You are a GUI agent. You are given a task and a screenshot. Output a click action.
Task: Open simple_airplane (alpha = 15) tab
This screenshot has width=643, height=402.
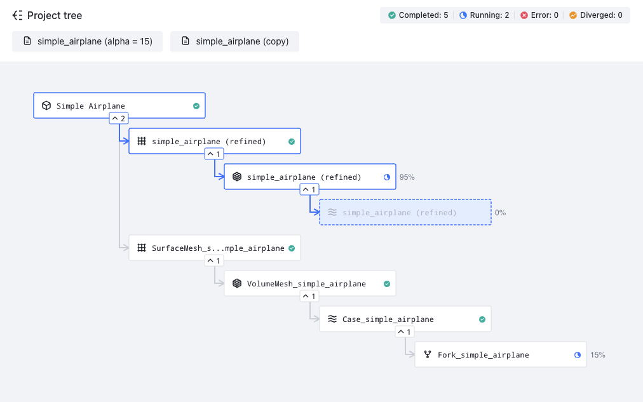(87, 41)
